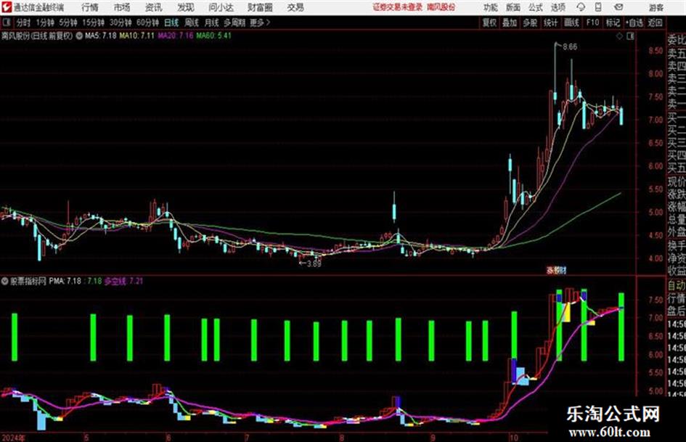686x442 pixels.
Task: Switch to 30分钟 period tab
Action: [121, 22]
